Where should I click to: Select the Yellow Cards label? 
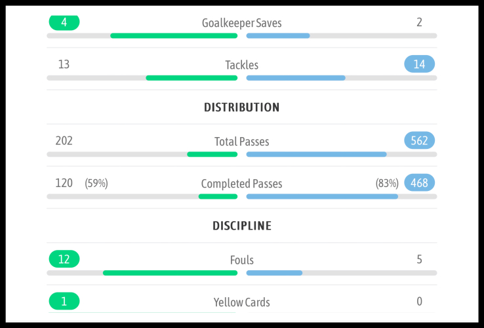click(x=241, y=302)
